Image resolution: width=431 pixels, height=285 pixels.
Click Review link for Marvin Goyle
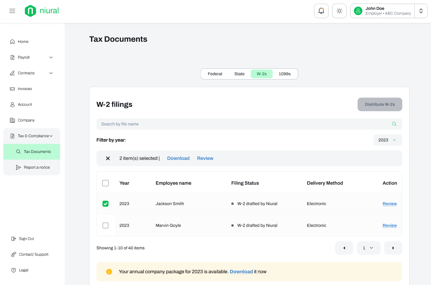click(390, 225)
